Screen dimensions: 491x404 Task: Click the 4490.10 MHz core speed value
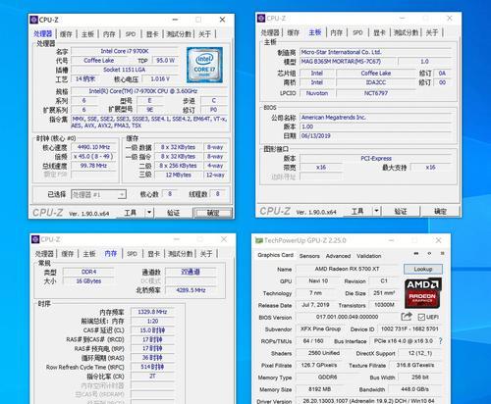point(93,147)
